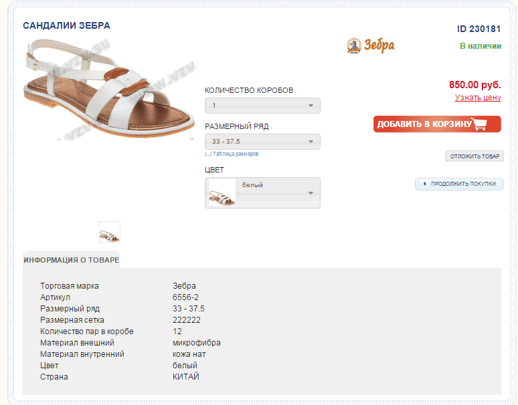Image resolution: width=518 pixels, height=405 pixels.
Task: Click the shopping cart icon on the red button
Action: click(x=479, y=124)
